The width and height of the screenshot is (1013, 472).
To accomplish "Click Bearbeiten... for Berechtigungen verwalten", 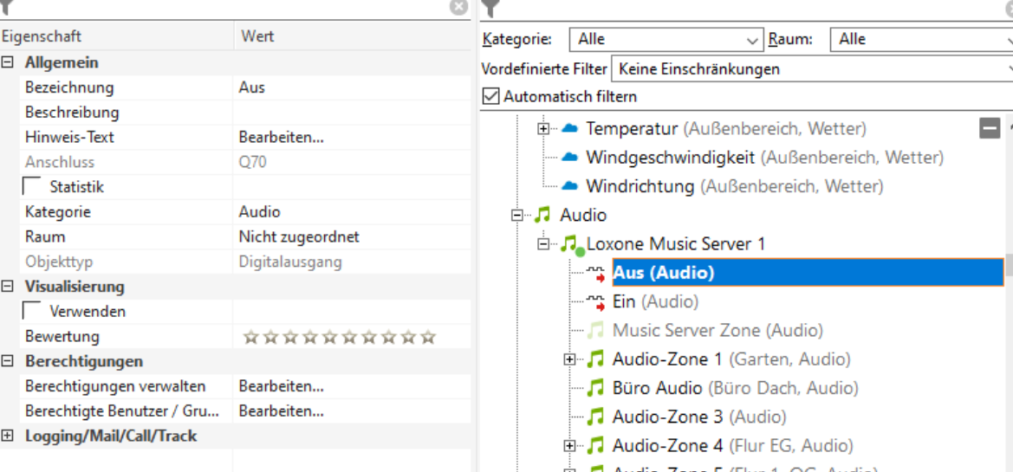I will pos(282,386).
